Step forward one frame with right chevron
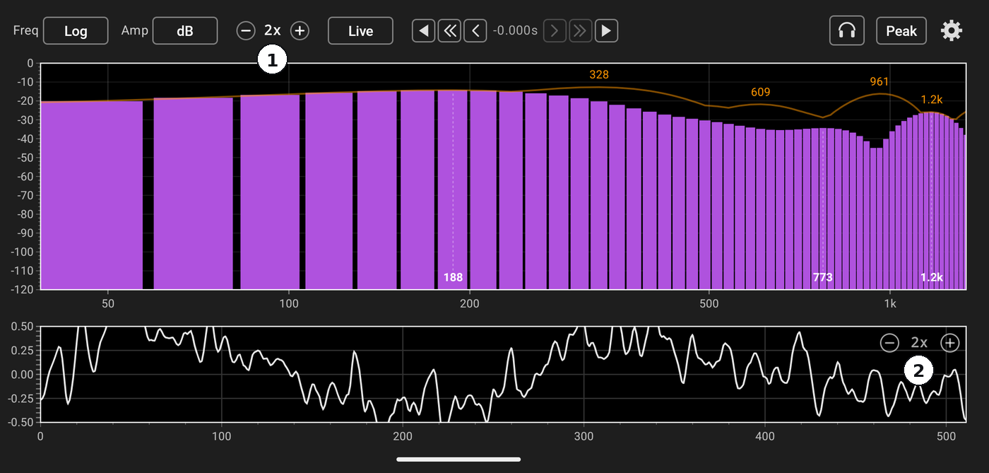The width and height of the screenshot is (989, 473). pyautogui.click(x=555, y=31)
